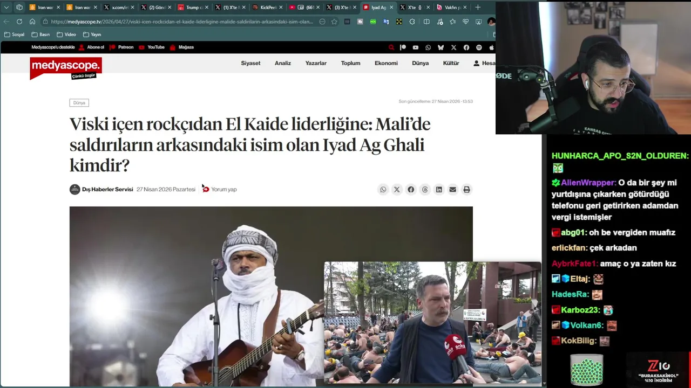This screenshot has height=388, width=691.
Task: Open browser profile avatar
Action: 491,22
